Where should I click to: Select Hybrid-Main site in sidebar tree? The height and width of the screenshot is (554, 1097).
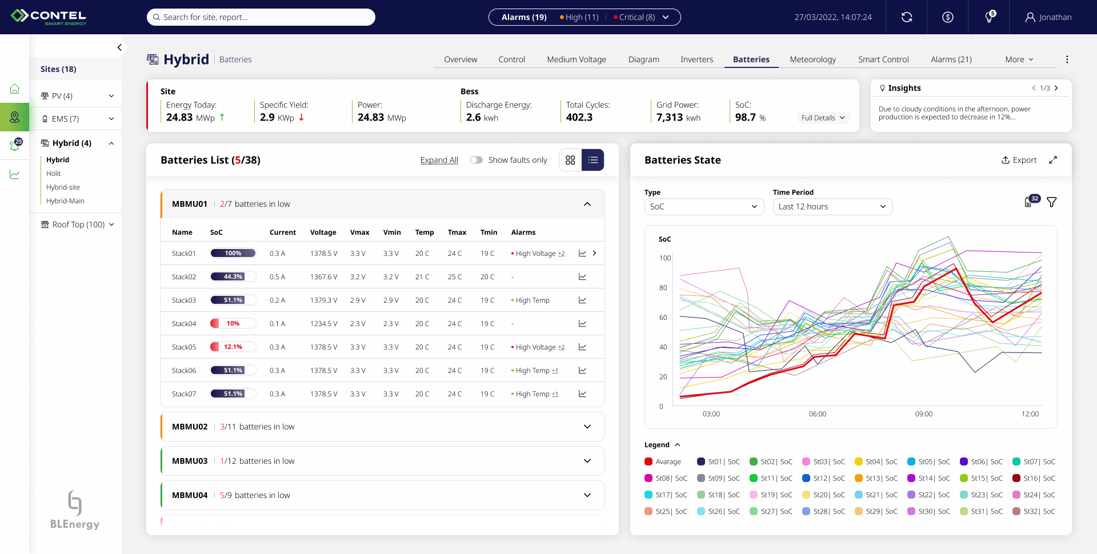65,201
